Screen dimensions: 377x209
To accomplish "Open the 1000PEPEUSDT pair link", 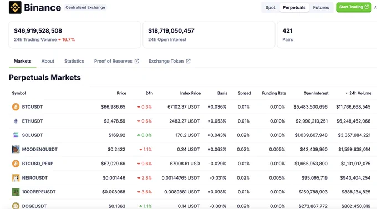I will pos(39,192).
